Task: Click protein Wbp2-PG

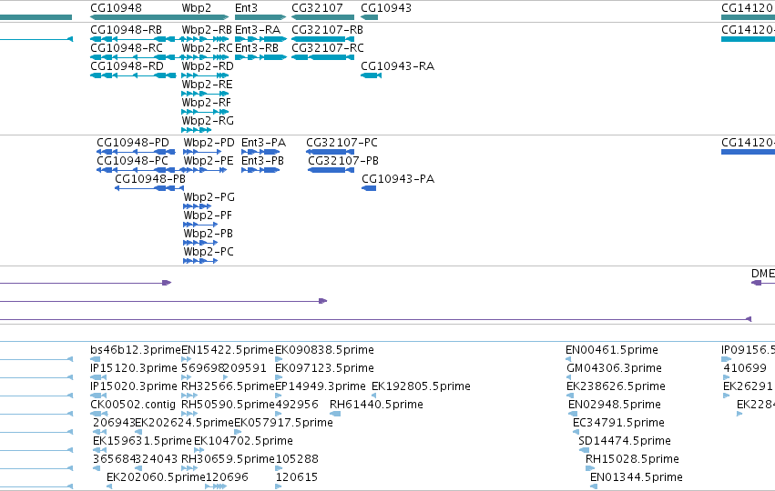Action: pyautogui.click(x=198, y=206)
